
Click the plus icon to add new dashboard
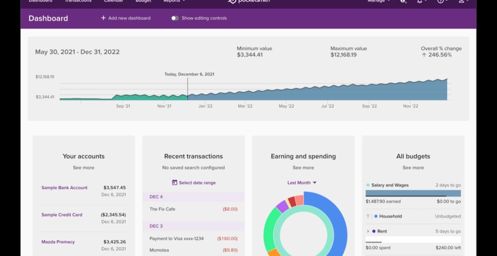click(x=103, y=18)
